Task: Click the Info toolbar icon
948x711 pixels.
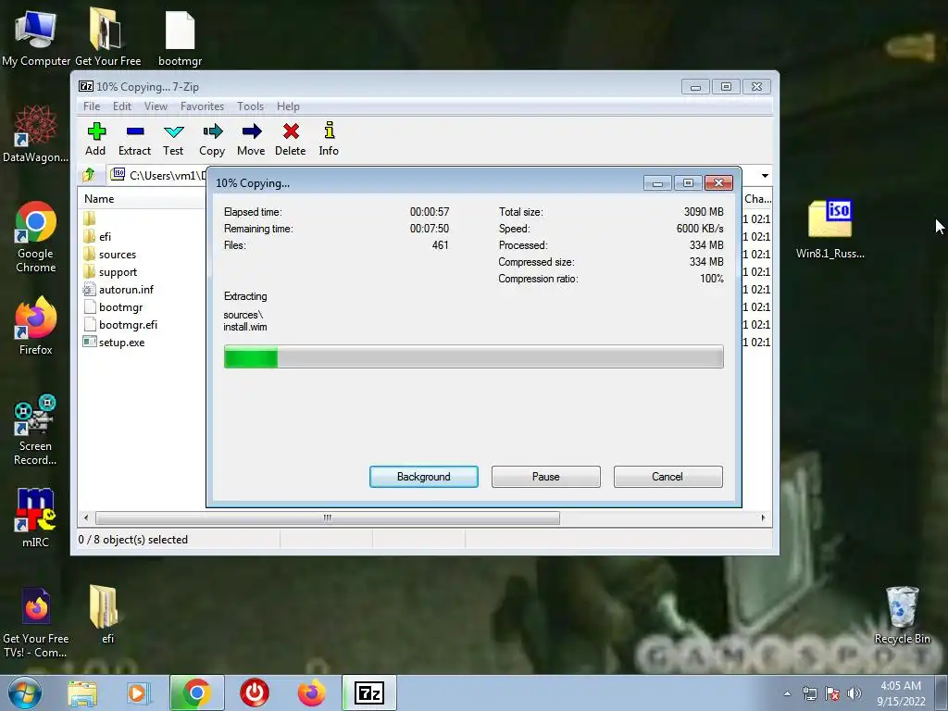Action: click(329, 139)
